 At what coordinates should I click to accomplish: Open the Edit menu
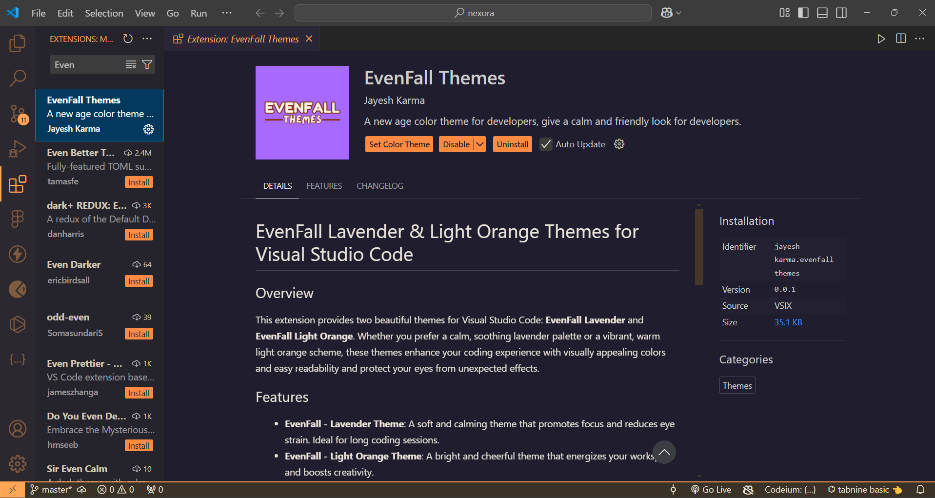coord(65,13)
